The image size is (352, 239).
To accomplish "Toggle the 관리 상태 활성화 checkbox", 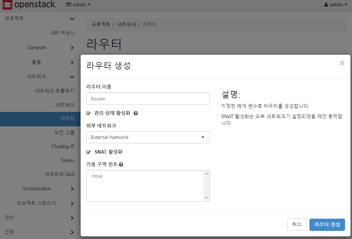I will 88,113.
